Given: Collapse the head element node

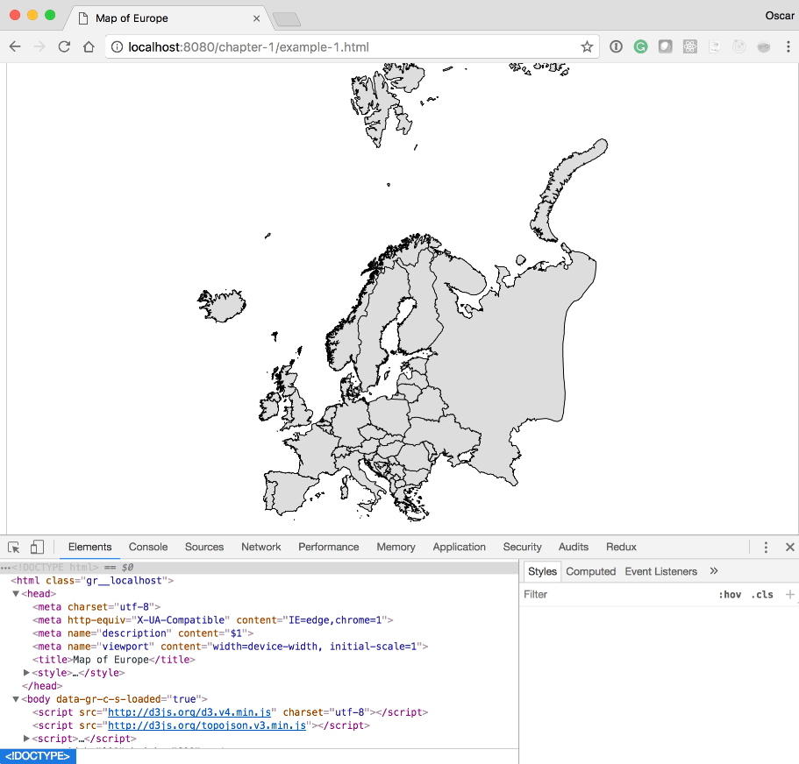Looking at the screenshot, I should click(x=16, y=594).
